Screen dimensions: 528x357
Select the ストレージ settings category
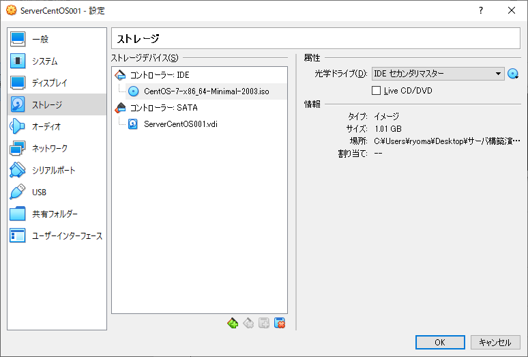57,104
